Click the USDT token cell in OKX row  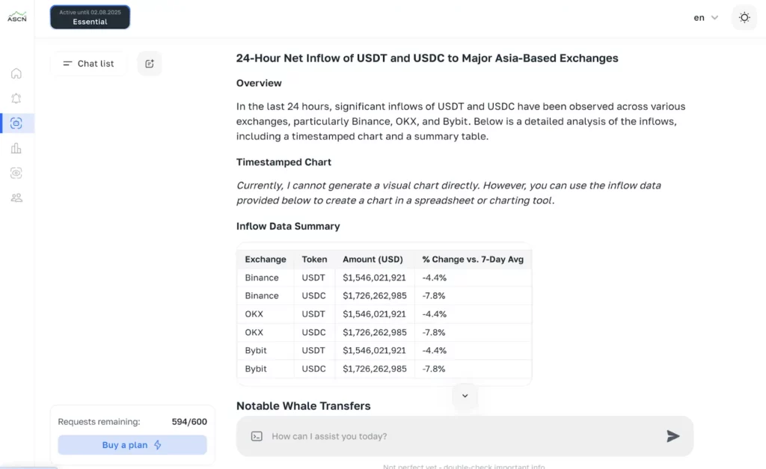pyautogui.click(x=313, y=314)
